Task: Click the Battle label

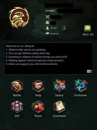Action: pyautogui.click(x=17, y=95)
